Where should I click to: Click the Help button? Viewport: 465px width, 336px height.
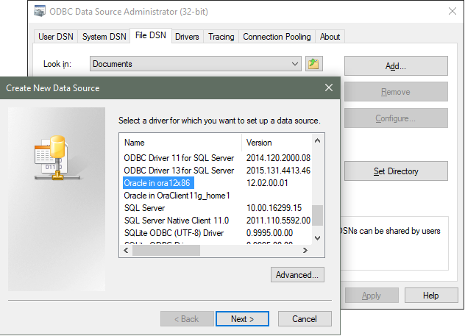[431, 296]
